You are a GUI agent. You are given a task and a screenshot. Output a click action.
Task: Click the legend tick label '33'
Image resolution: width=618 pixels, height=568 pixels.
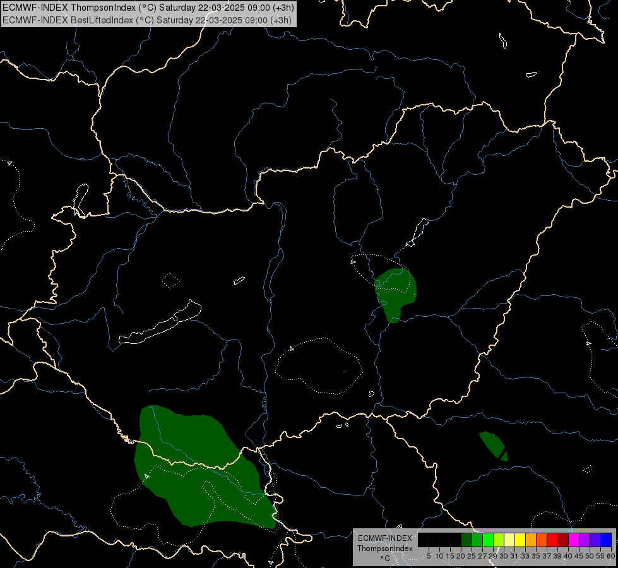pyautogui.click(x=525, y=556)
